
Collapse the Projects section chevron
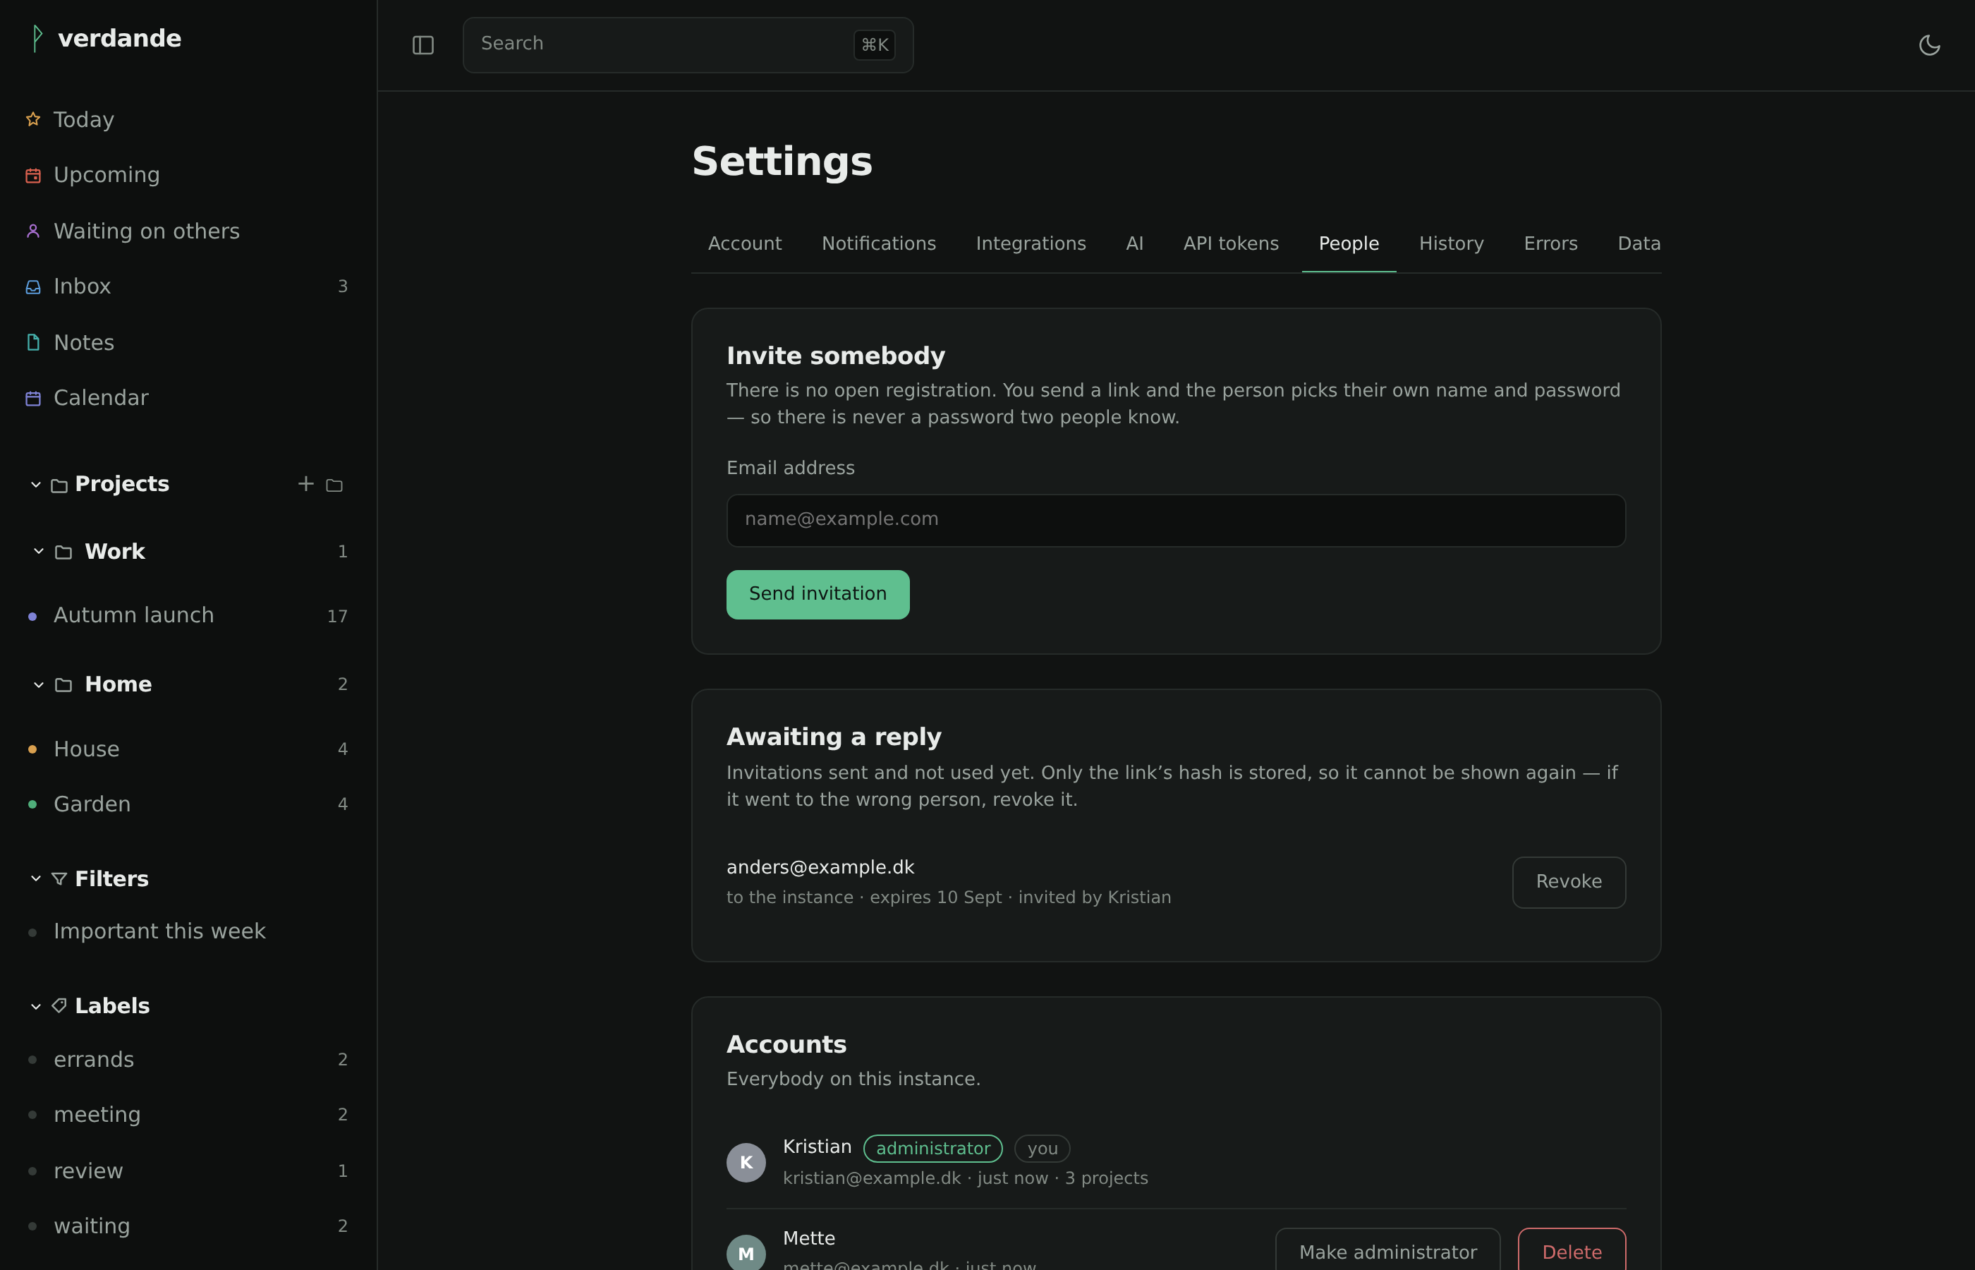[x=35, y=485]
